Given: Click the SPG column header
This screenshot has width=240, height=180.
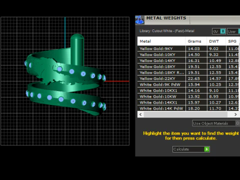Looking at the screenshot, I should click(x=232, y=41).
